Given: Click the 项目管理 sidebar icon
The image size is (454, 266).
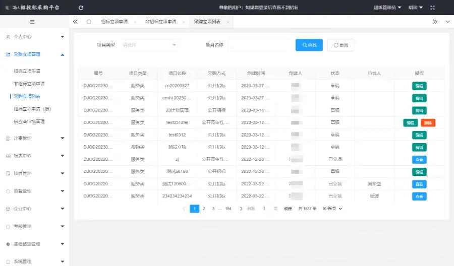Looking at the screenshot, I should (8, 173).
